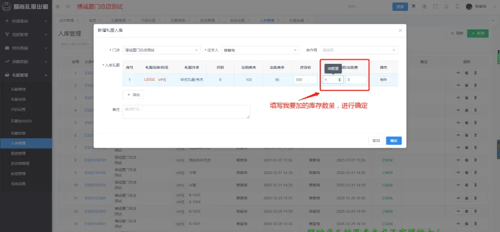Open the 门店 store dropdown
Viewport: 500px width, 232px height.
point(161,50)
